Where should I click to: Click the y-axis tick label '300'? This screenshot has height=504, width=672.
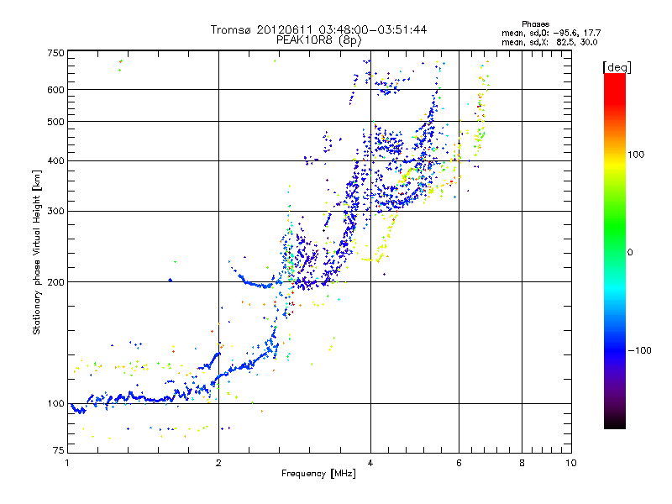pos(55,212)
